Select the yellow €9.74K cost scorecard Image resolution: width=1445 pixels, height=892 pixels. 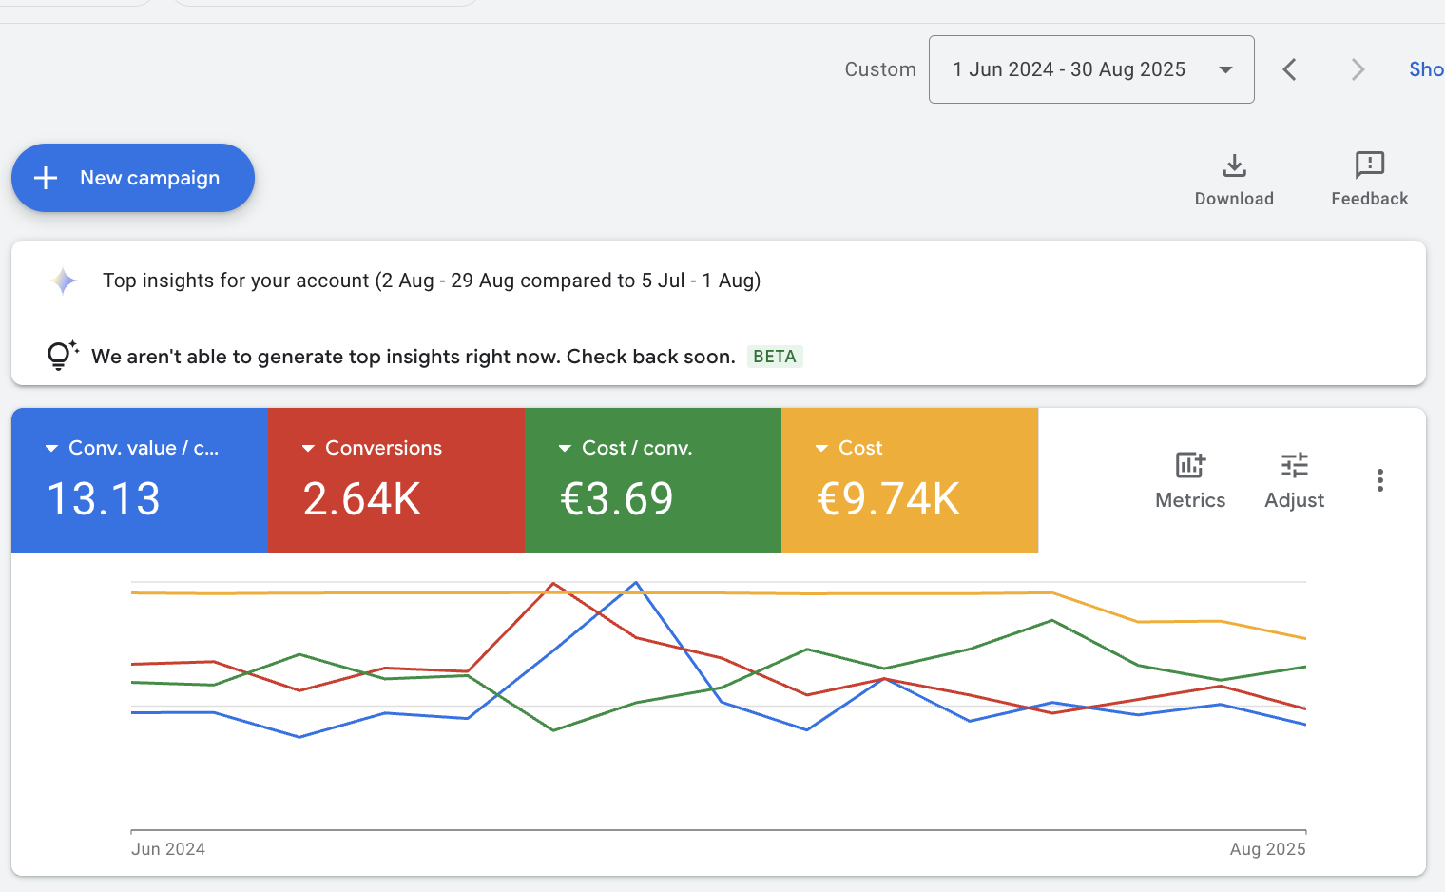tap(910, 480)
